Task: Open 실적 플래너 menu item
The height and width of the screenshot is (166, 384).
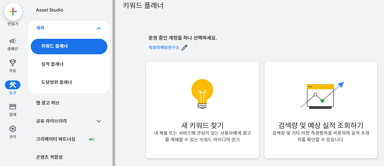Action: click(52, 64)
